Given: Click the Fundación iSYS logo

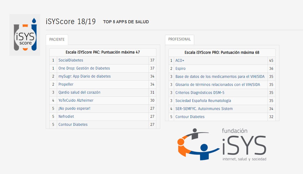Looking at the screenshot, I should tap(222, 145).
